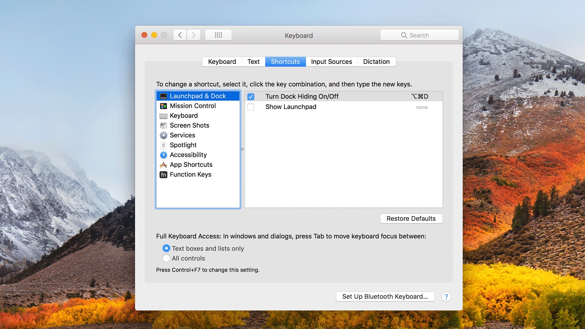The image size is (585, 329).
Task: Select Mission Control in the shortcuts sidebar
Action: coord(192,106)
